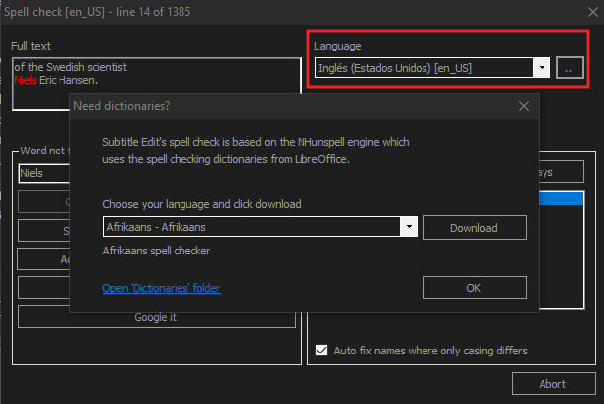Open the spell check Language dropdown
The image size is (604, 404).
[432, 68]
